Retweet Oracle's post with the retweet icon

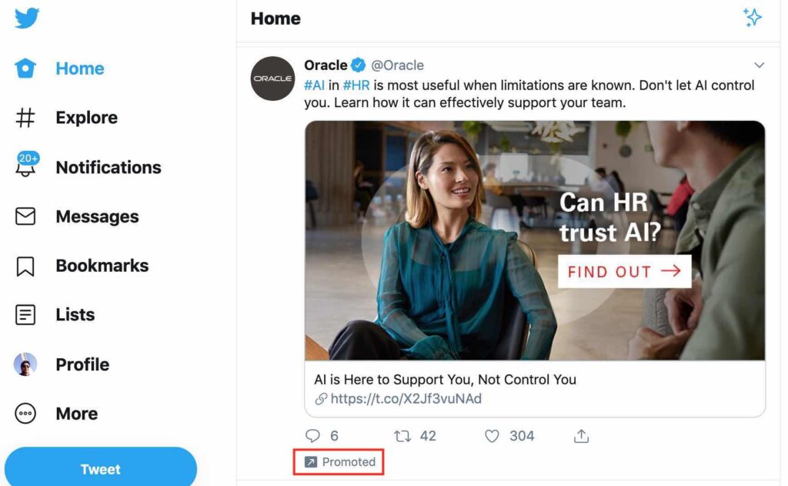(x=401, y=436)
